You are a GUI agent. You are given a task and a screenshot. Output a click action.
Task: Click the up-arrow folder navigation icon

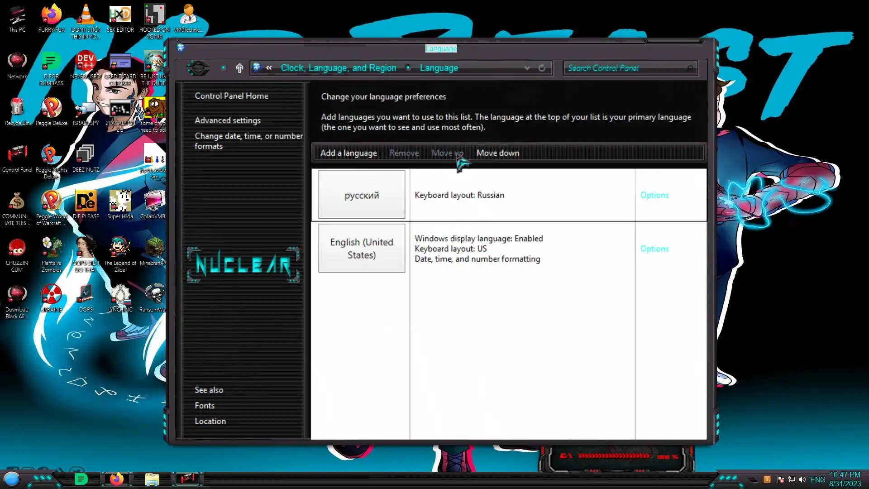239,68
